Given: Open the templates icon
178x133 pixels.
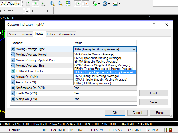Looking at the screenshot, I should (115, 4).
